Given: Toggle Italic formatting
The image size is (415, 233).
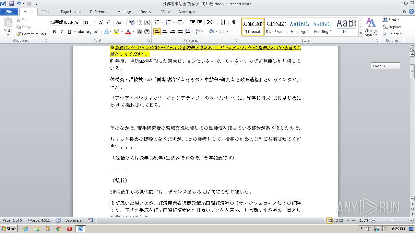Looking at the screenshot, I should coord(62,32).
